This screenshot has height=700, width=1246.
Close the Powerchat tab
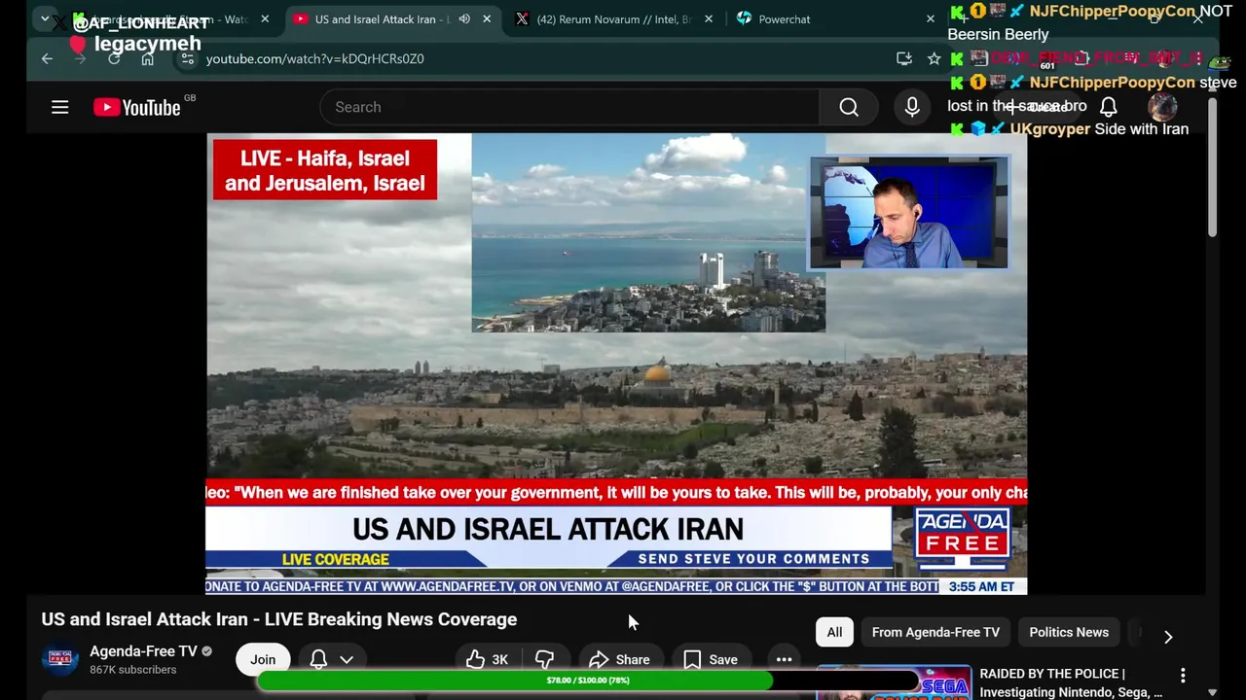pyautogui.click(x=930, y=19)
